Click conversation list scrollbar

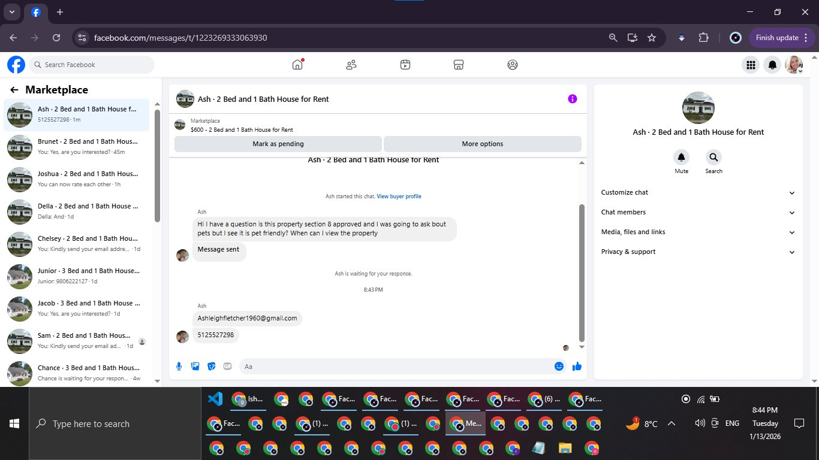pyautogui.click(x=157, y=165)
